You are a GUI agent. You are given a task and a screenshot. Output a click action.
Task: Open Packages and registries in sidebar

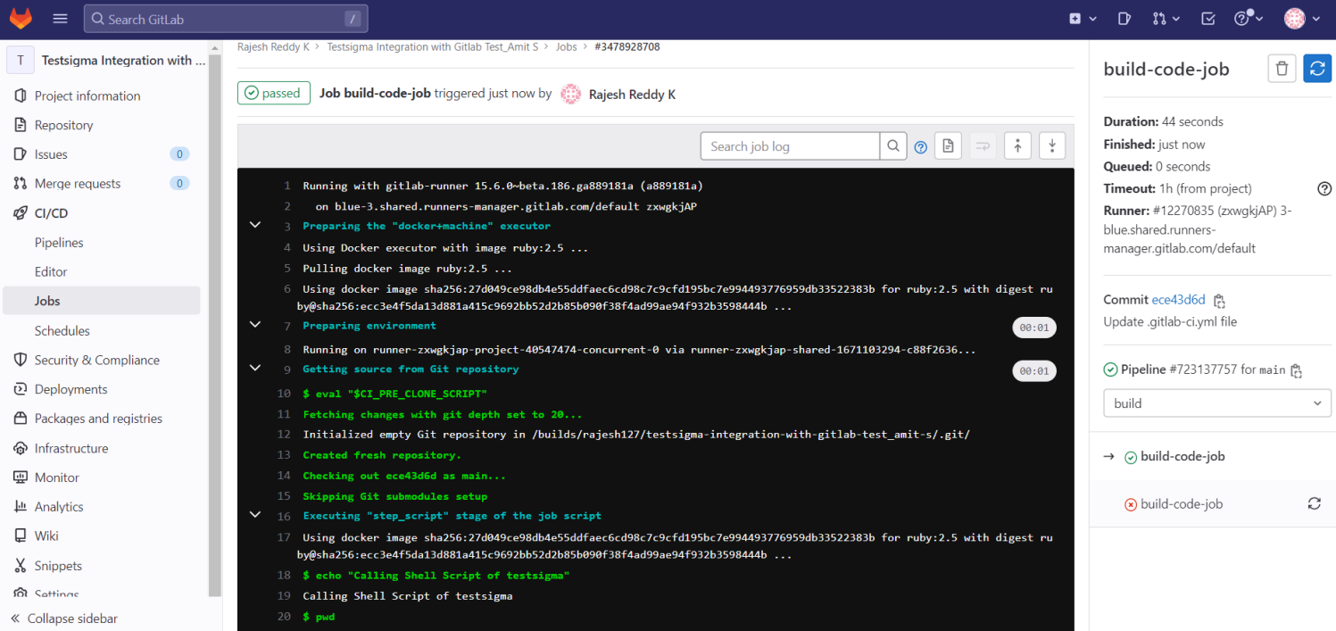point(98,419)
